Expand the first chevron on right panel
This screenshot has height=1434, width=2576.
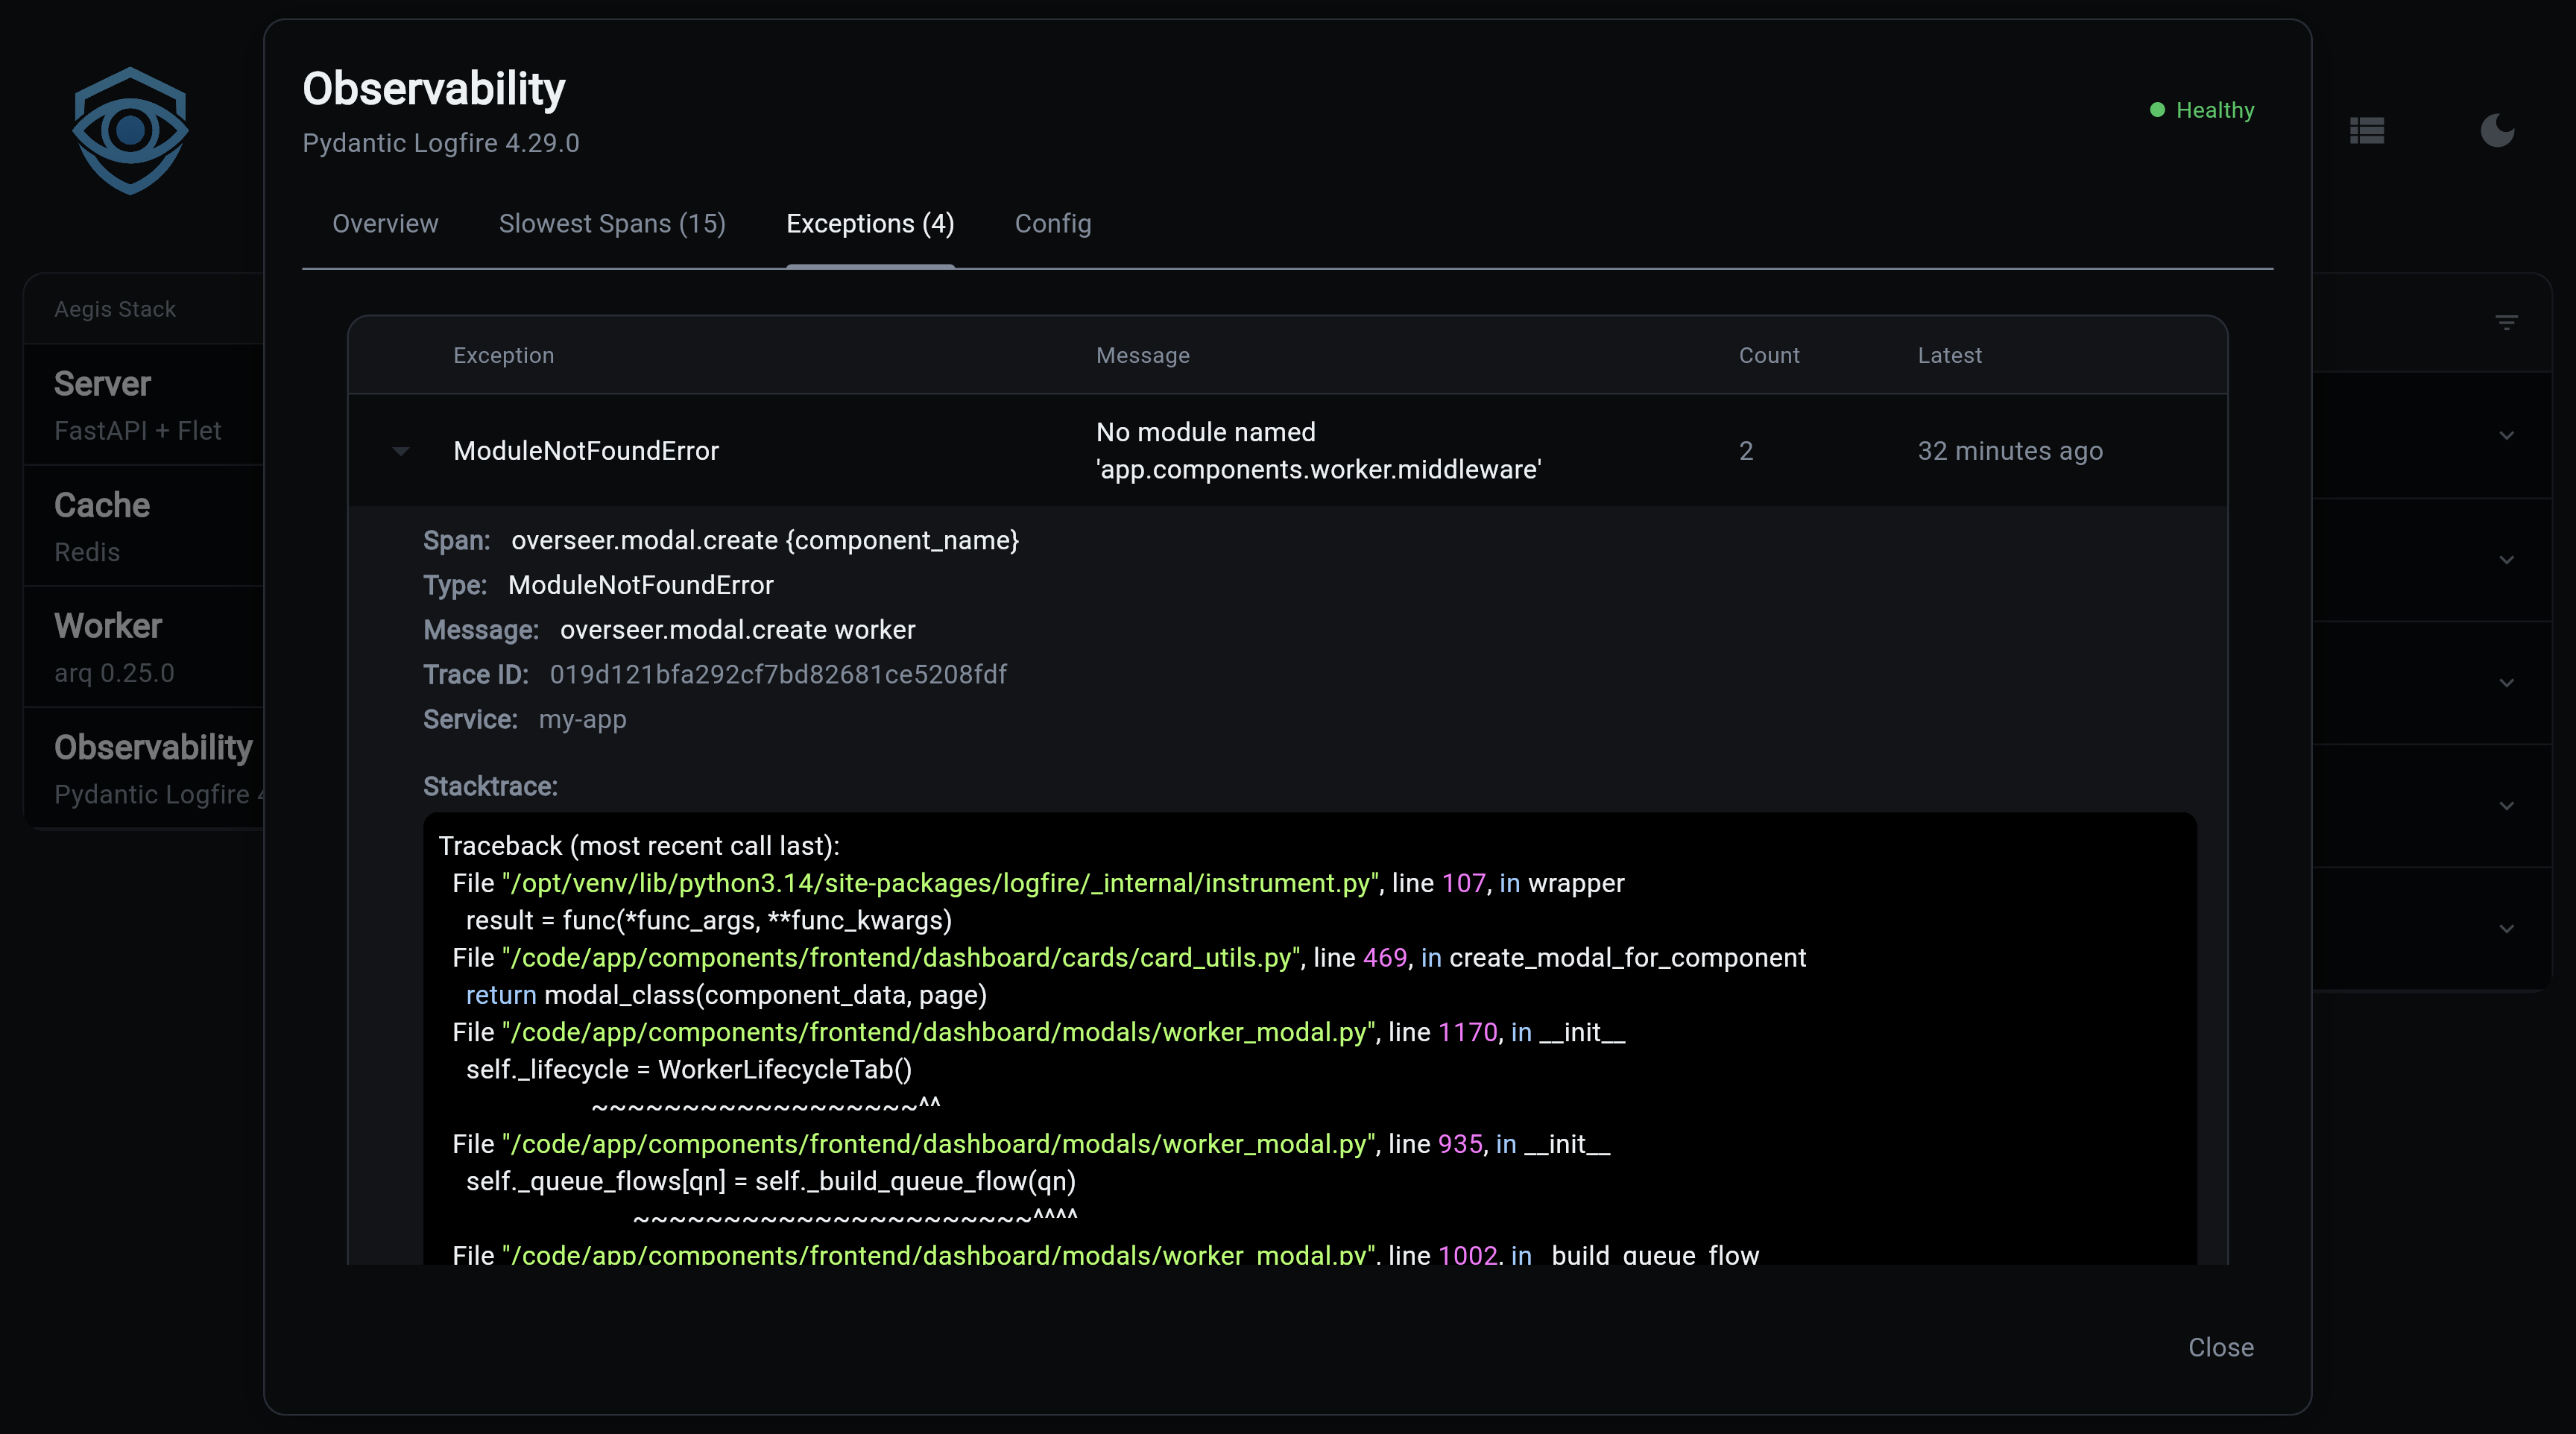pos(2506,435)
